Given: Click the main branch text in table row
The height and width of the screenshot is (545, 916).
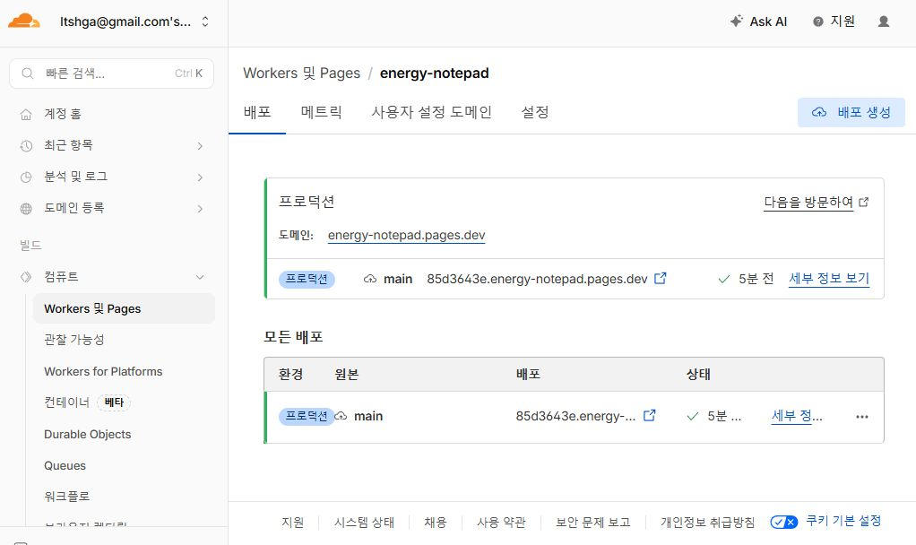Looking at the screenshot, I should click(x=368, y=416).
